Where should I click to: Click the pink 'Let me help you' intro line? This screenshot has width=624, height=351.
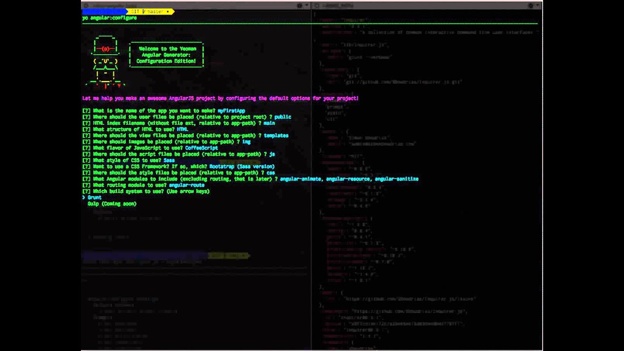point(220,98)
